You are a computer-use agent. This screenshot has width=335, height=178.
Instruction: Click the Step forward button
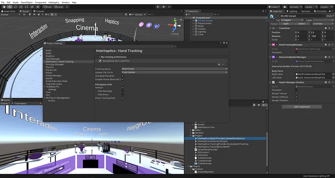pyautogui.click(x=169, y=7)
